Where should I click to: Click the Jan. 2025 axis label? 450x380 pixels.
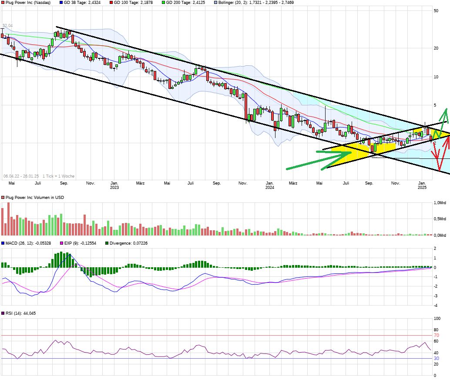(x=422, y=185)
